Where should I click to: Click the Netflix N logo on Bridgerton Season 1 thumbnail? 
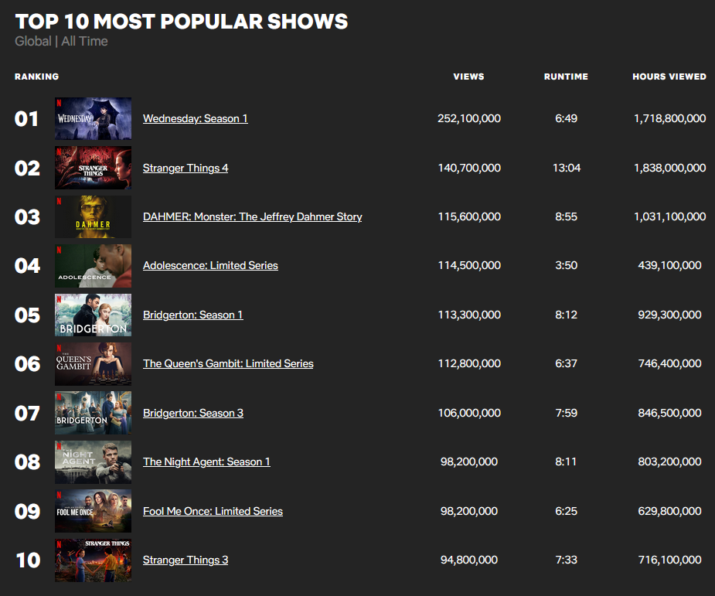[x=60, y=300]
